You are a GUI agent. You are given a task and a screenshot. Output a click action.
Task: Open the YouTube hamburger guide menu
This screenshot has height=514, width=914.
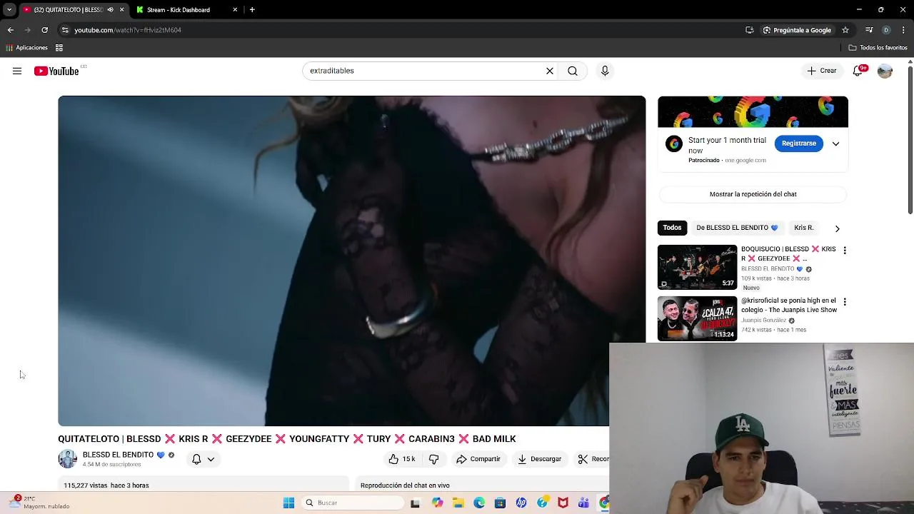coord(17,71)
